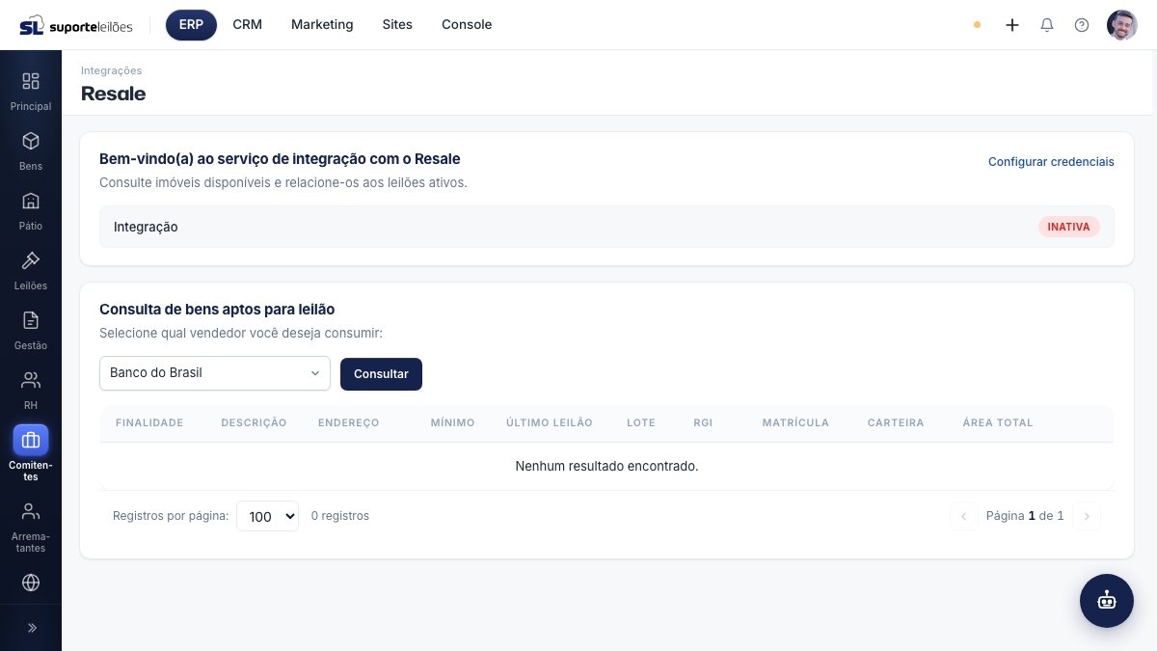Switch to the Sites tab
This screenshot has height=651, width=1157.
[397, 25]
